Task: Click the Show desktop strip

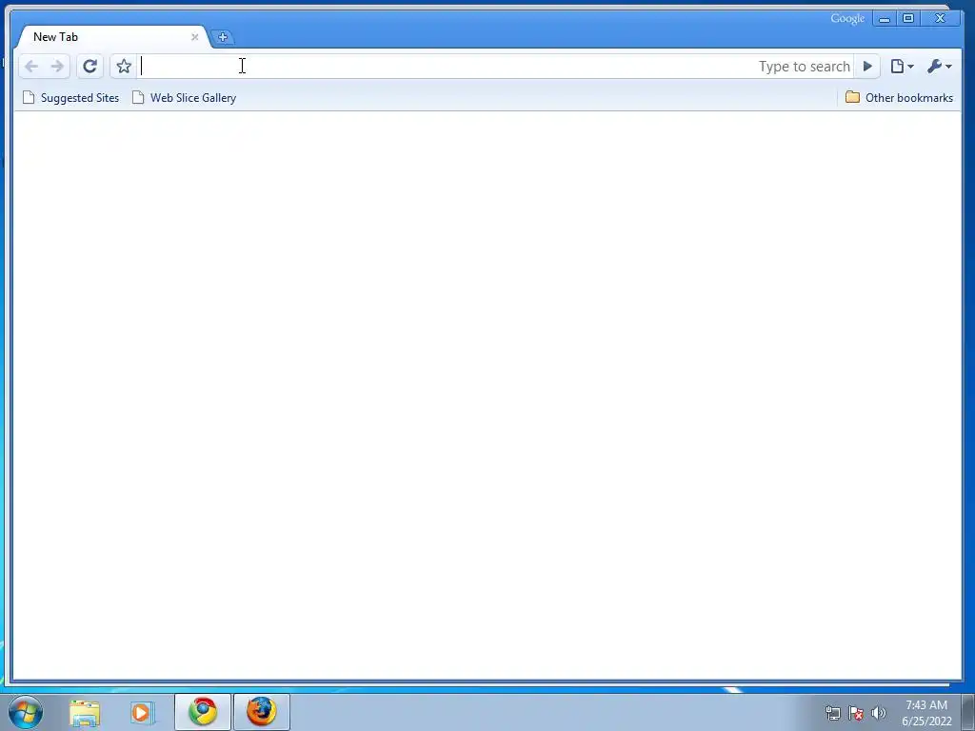Action: [968, 712]
